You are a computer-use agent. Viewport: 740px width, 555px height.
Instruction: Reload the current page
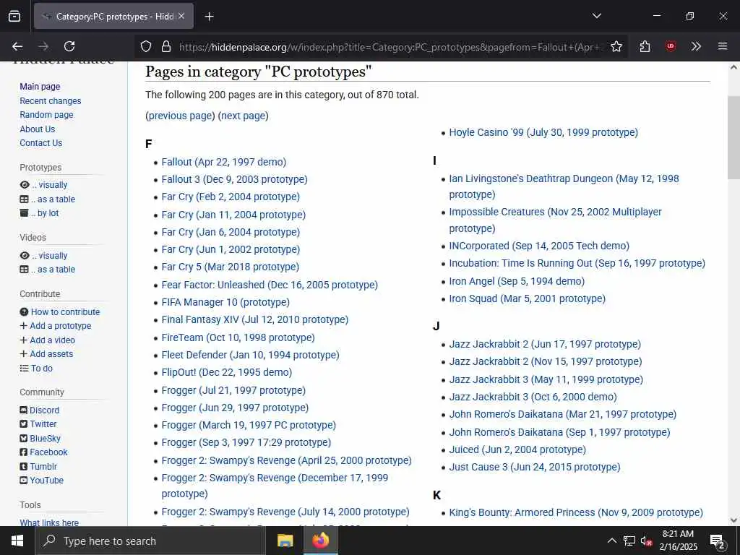69,46
